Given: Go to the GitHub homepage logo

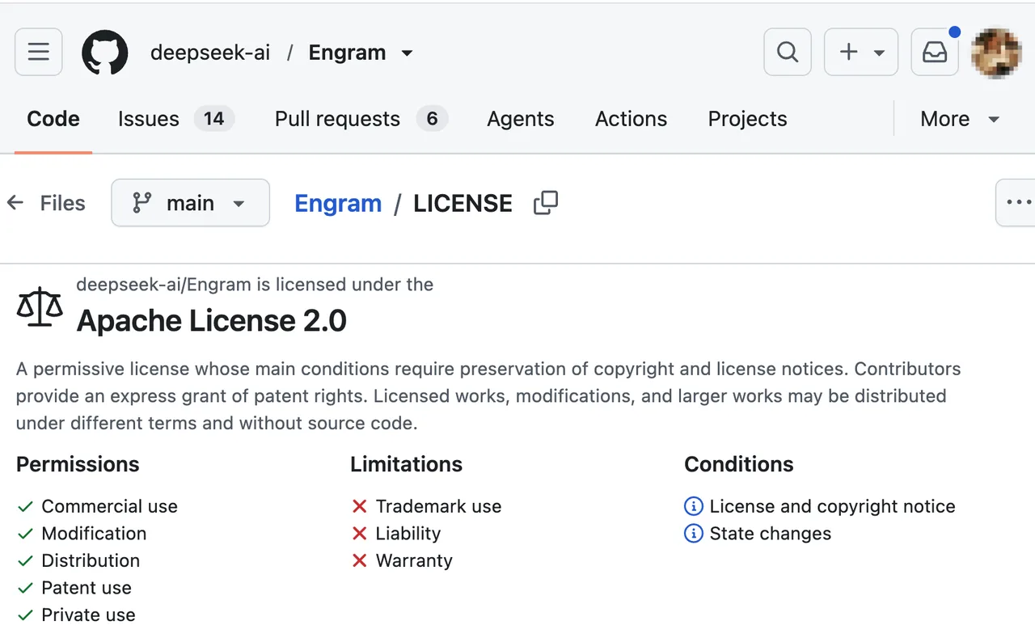Looking at the screenshot, I should pos(105,53).
